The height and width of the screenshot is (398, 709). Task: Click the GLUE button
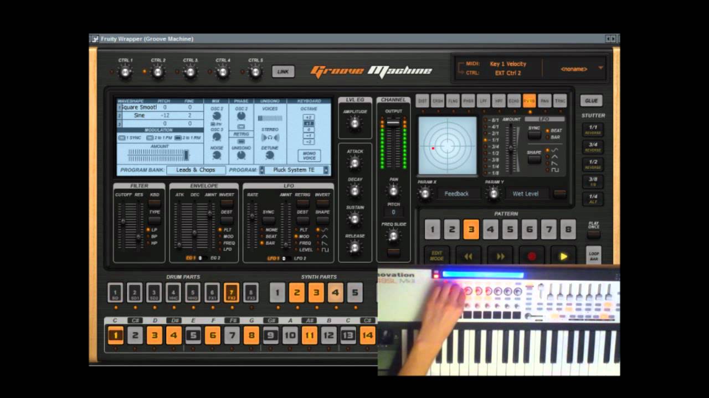(x=592, y=101)
